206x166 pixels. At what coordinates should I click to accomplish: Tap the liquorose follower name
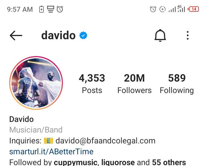[118, 162]
